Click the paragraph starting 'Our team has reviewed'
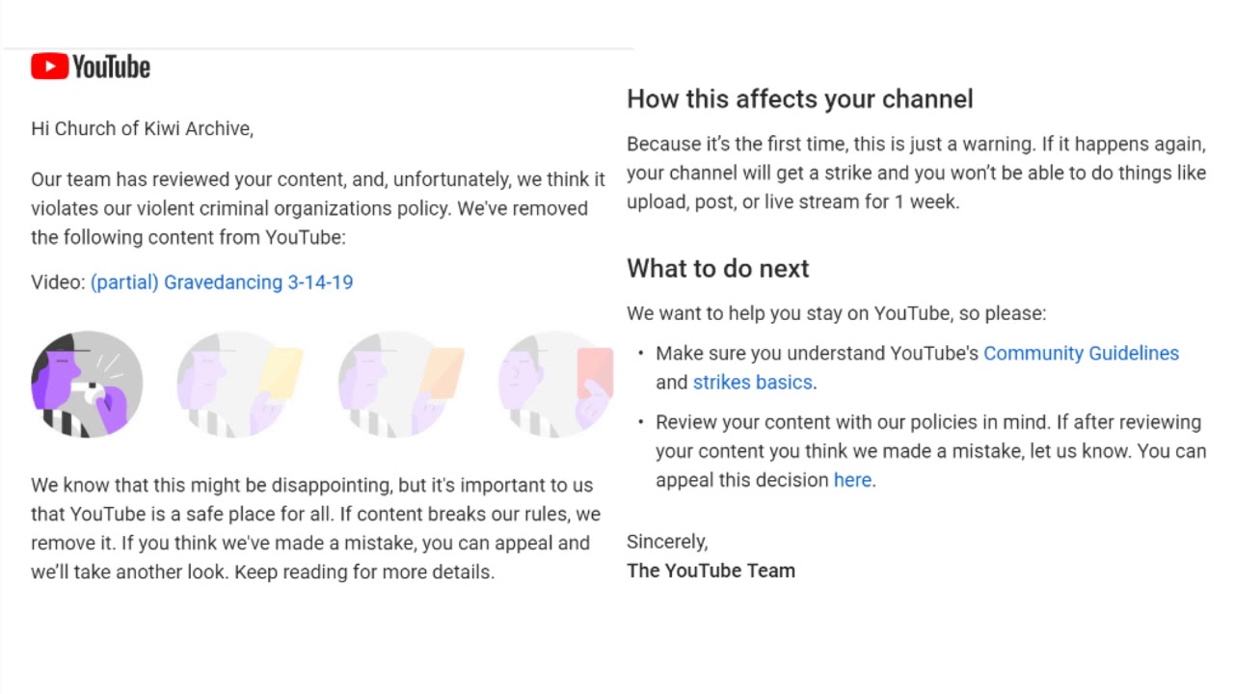Viewport: 1234px width, 694px height. (x=318, y=208)
